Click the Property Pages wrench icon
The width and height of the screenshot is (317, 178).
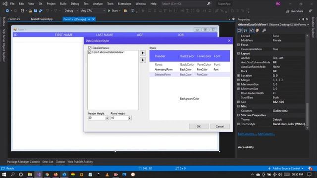coord(264,31)
